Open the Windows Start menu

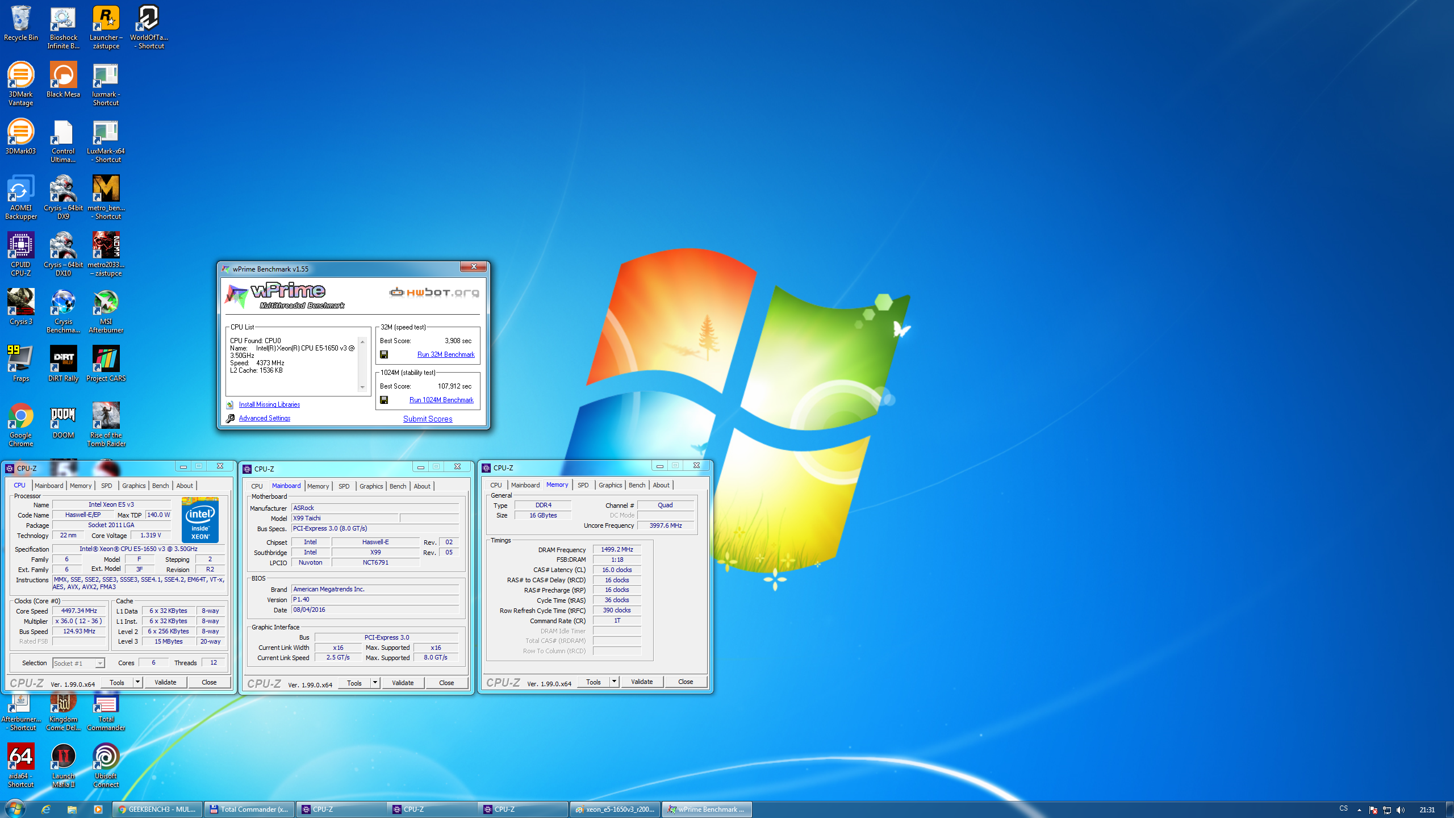(15, 809)
